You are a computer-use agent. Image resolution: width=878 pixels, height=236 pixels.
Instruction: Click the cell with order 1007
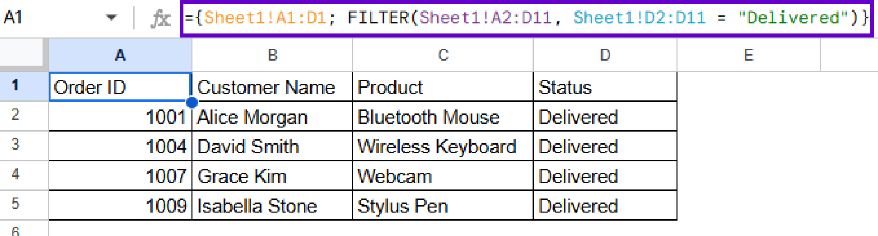point(120,176)
